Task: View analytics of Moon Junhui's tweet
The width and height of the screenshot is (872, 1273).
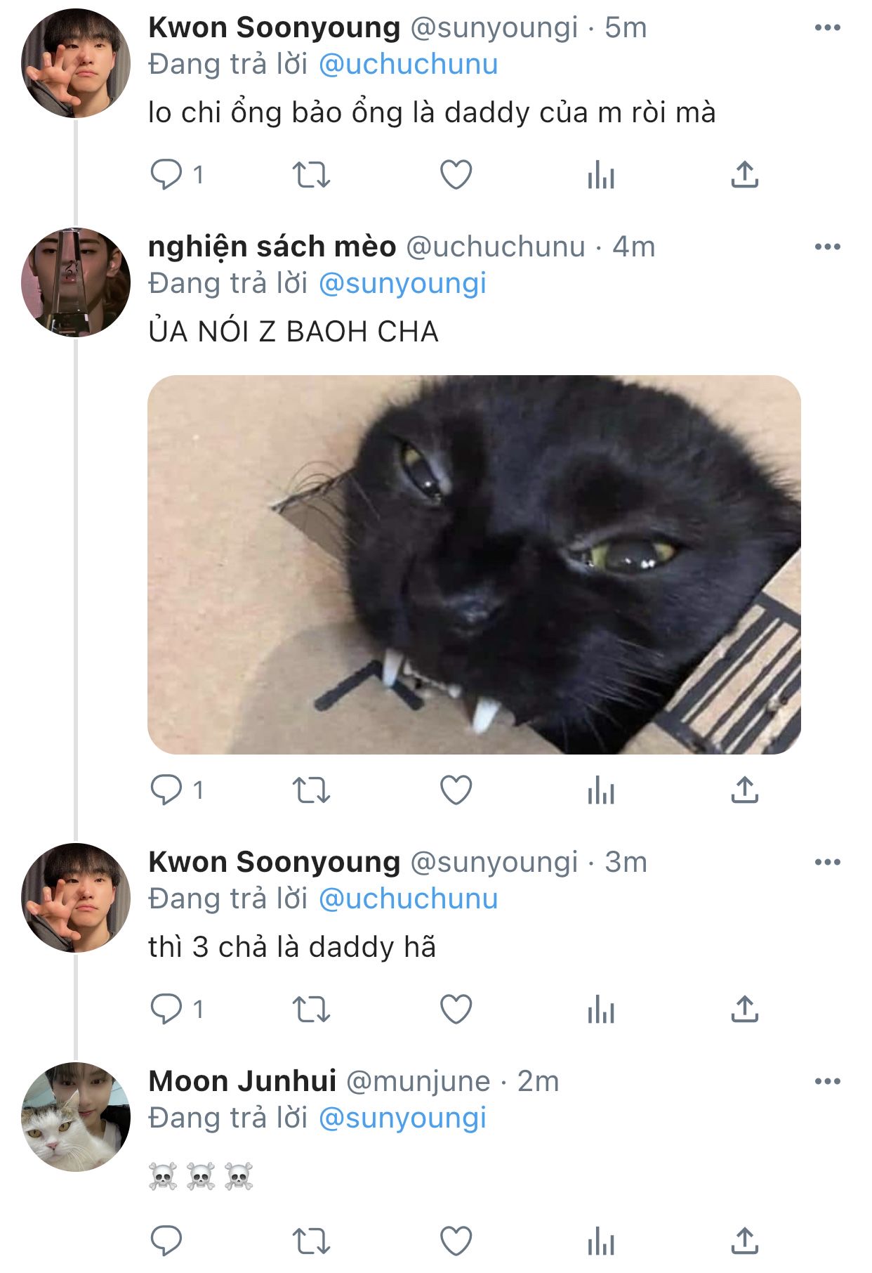Action: [x=601, y=1240]
